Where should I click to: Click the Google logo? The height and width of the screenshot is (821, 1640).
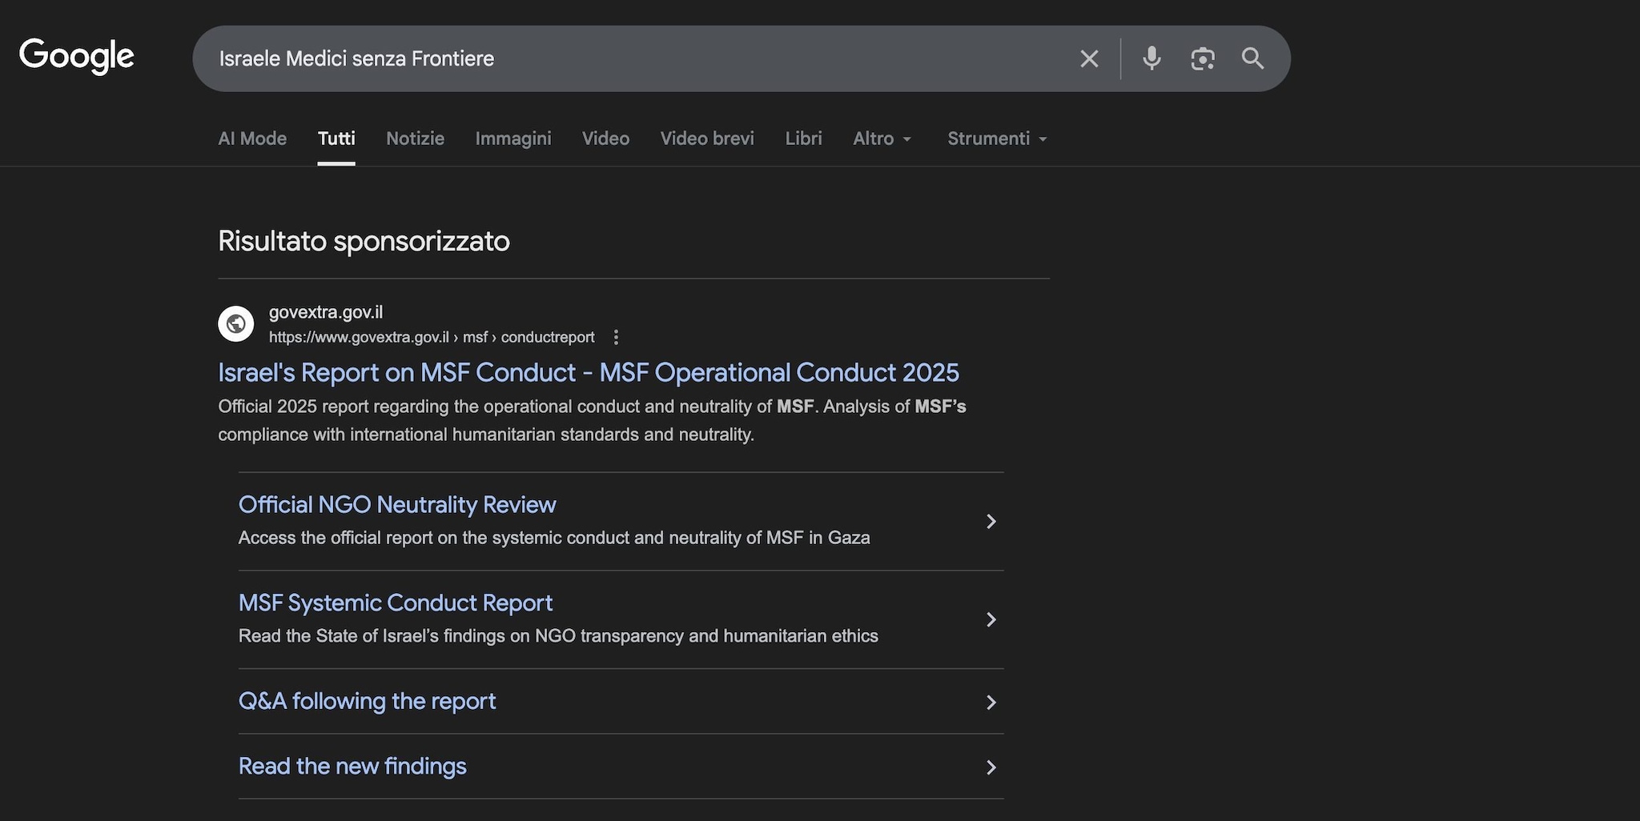pos(77,57)
